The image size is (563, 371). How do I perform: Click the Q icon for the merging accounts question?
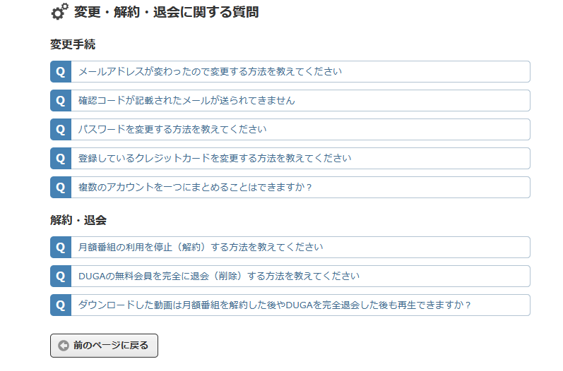coord(61,188)
